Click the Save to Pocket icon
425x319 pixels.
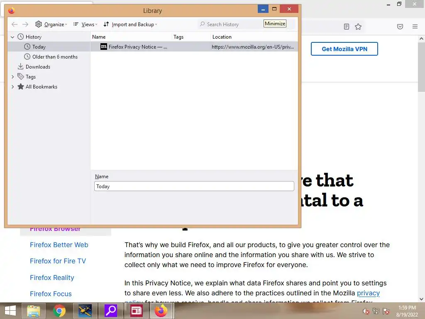click(x=400, y=27)
